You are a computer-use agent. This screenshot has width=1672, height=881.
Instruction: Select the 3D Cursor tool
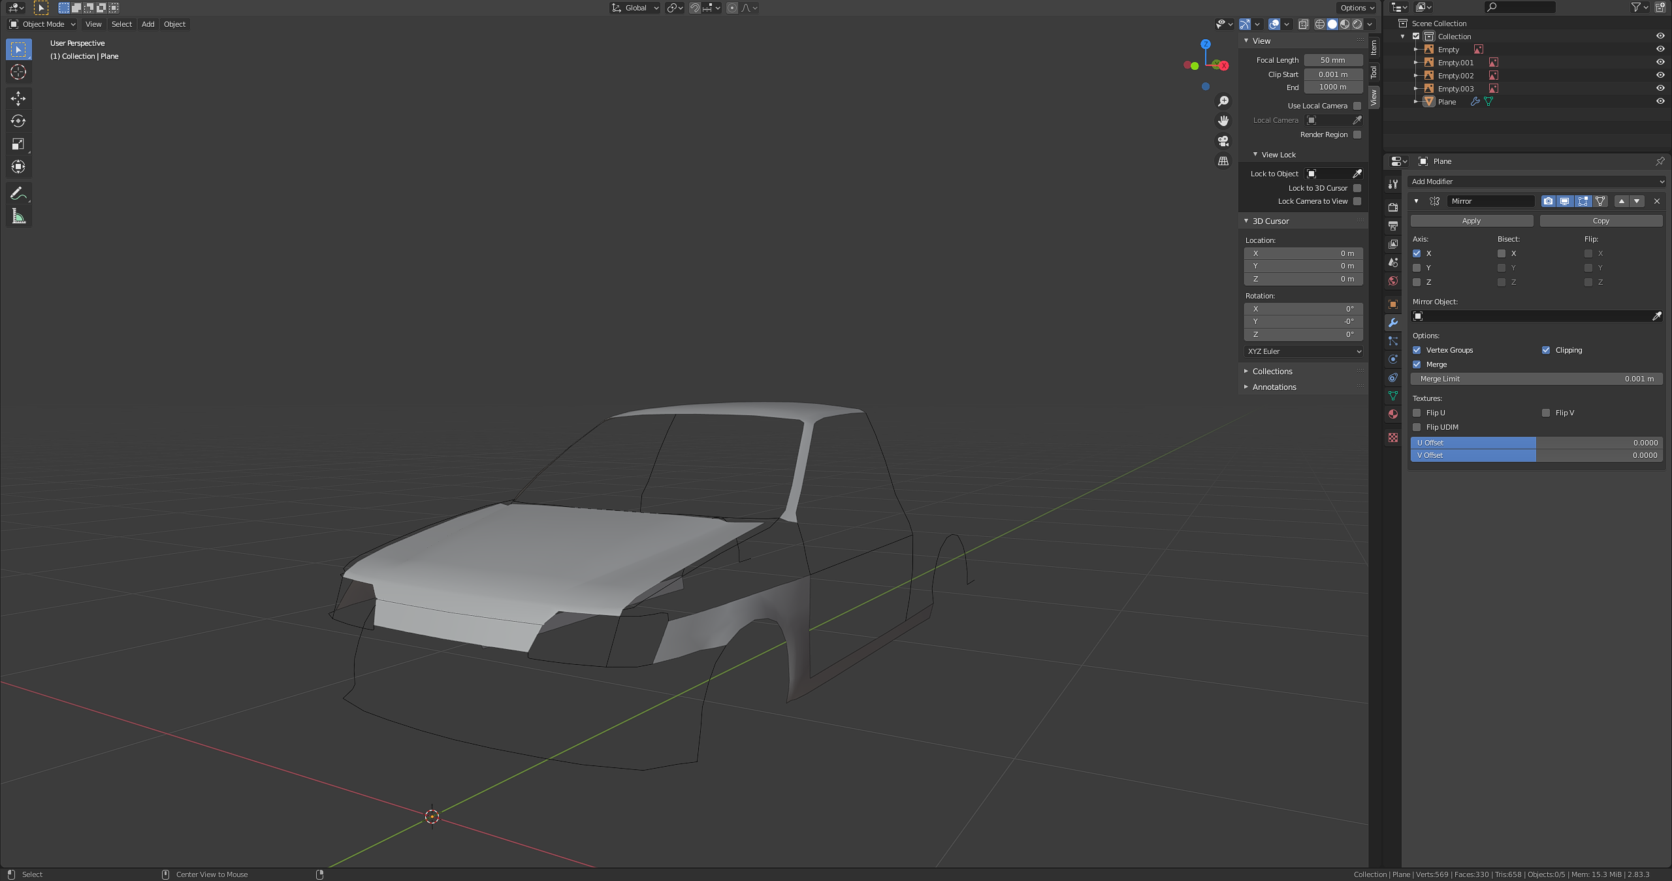(x=18, y=72)
